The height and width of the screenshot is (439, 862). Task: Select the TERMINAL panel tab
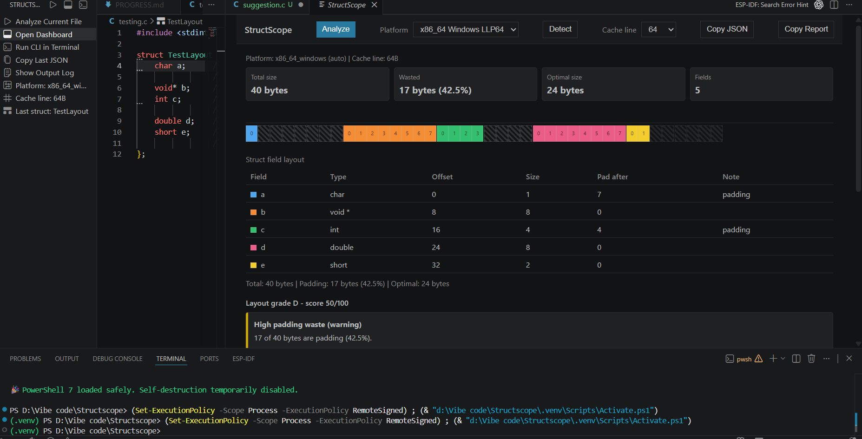pyautogui.click(x=171, y=359)
